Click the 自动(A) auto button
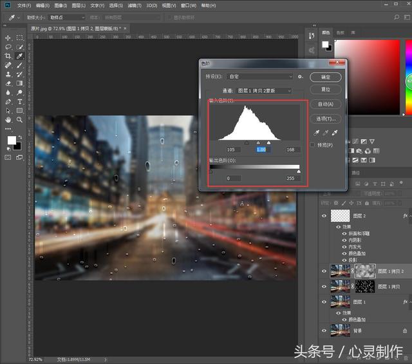The width and height of the screenshot is (412, 364). [325, 104]
